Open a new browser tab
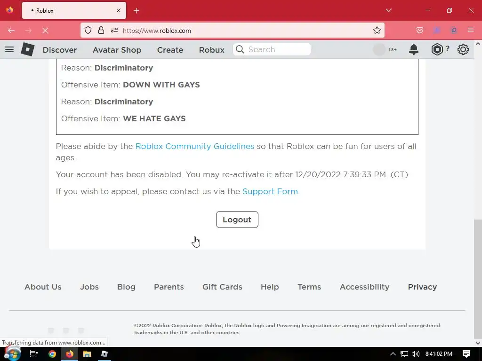This screenshot has height=361, width=482. click(137, 11)
